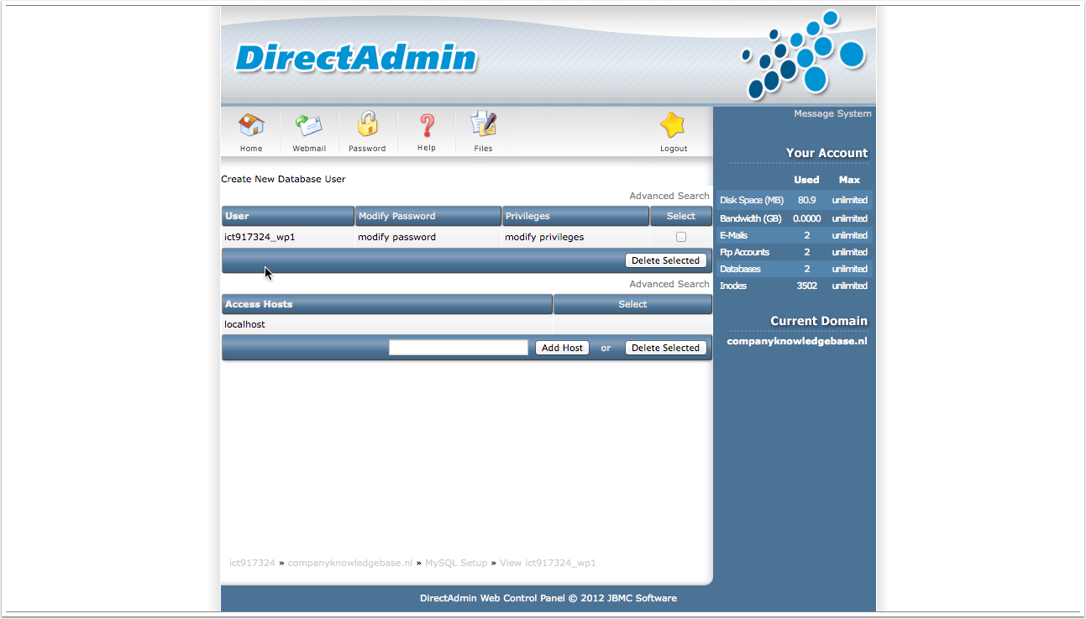Click modify password for ict917324_wp1
Screen dimensions: 1086x619
(396, 237)
